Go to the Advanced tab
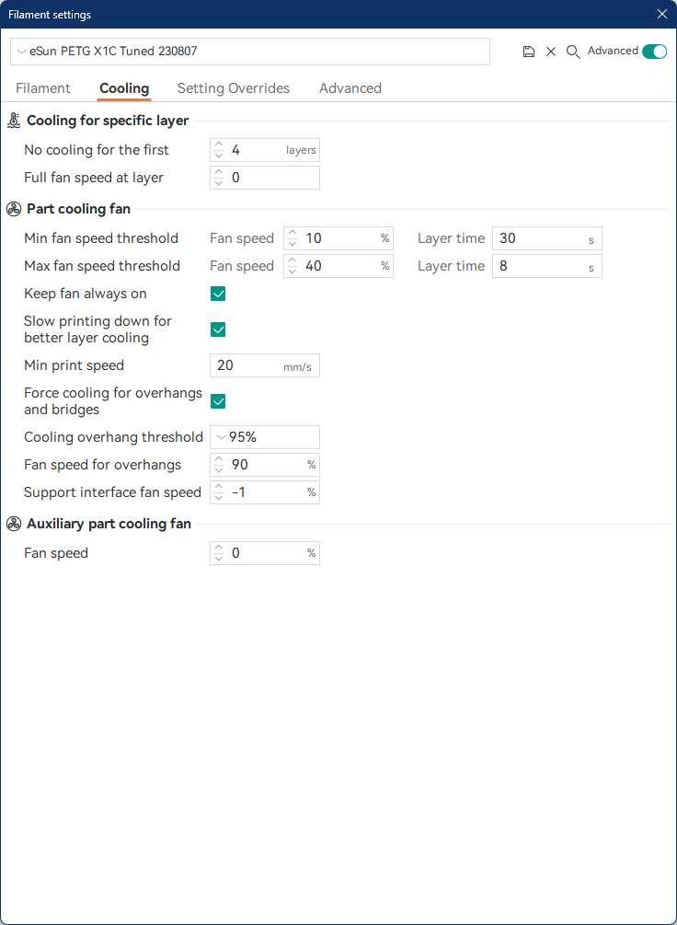 (350, 88)
